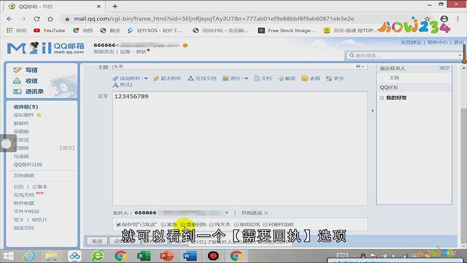Viewport: 467px width, 263px height.
Task: Check the 对邮件加密 encrypt checkbox
Action: pyautogui.click(x=265, y=224)
